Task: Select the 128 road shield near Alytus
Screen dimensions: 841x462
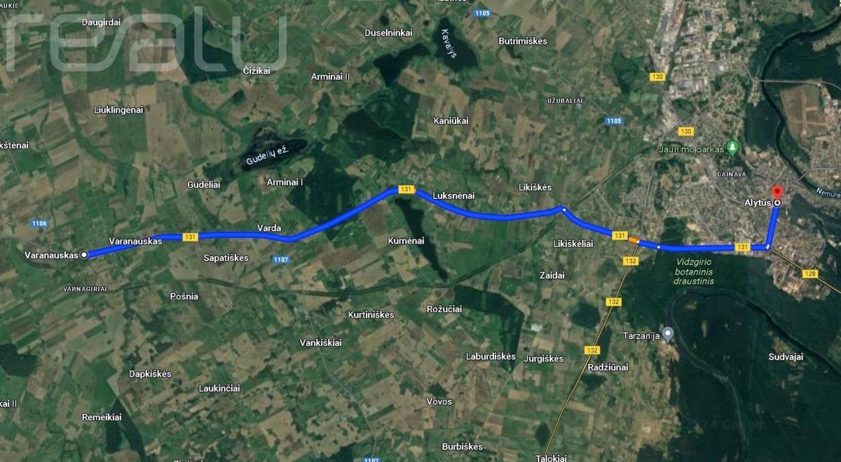Action: click(812, 274)
